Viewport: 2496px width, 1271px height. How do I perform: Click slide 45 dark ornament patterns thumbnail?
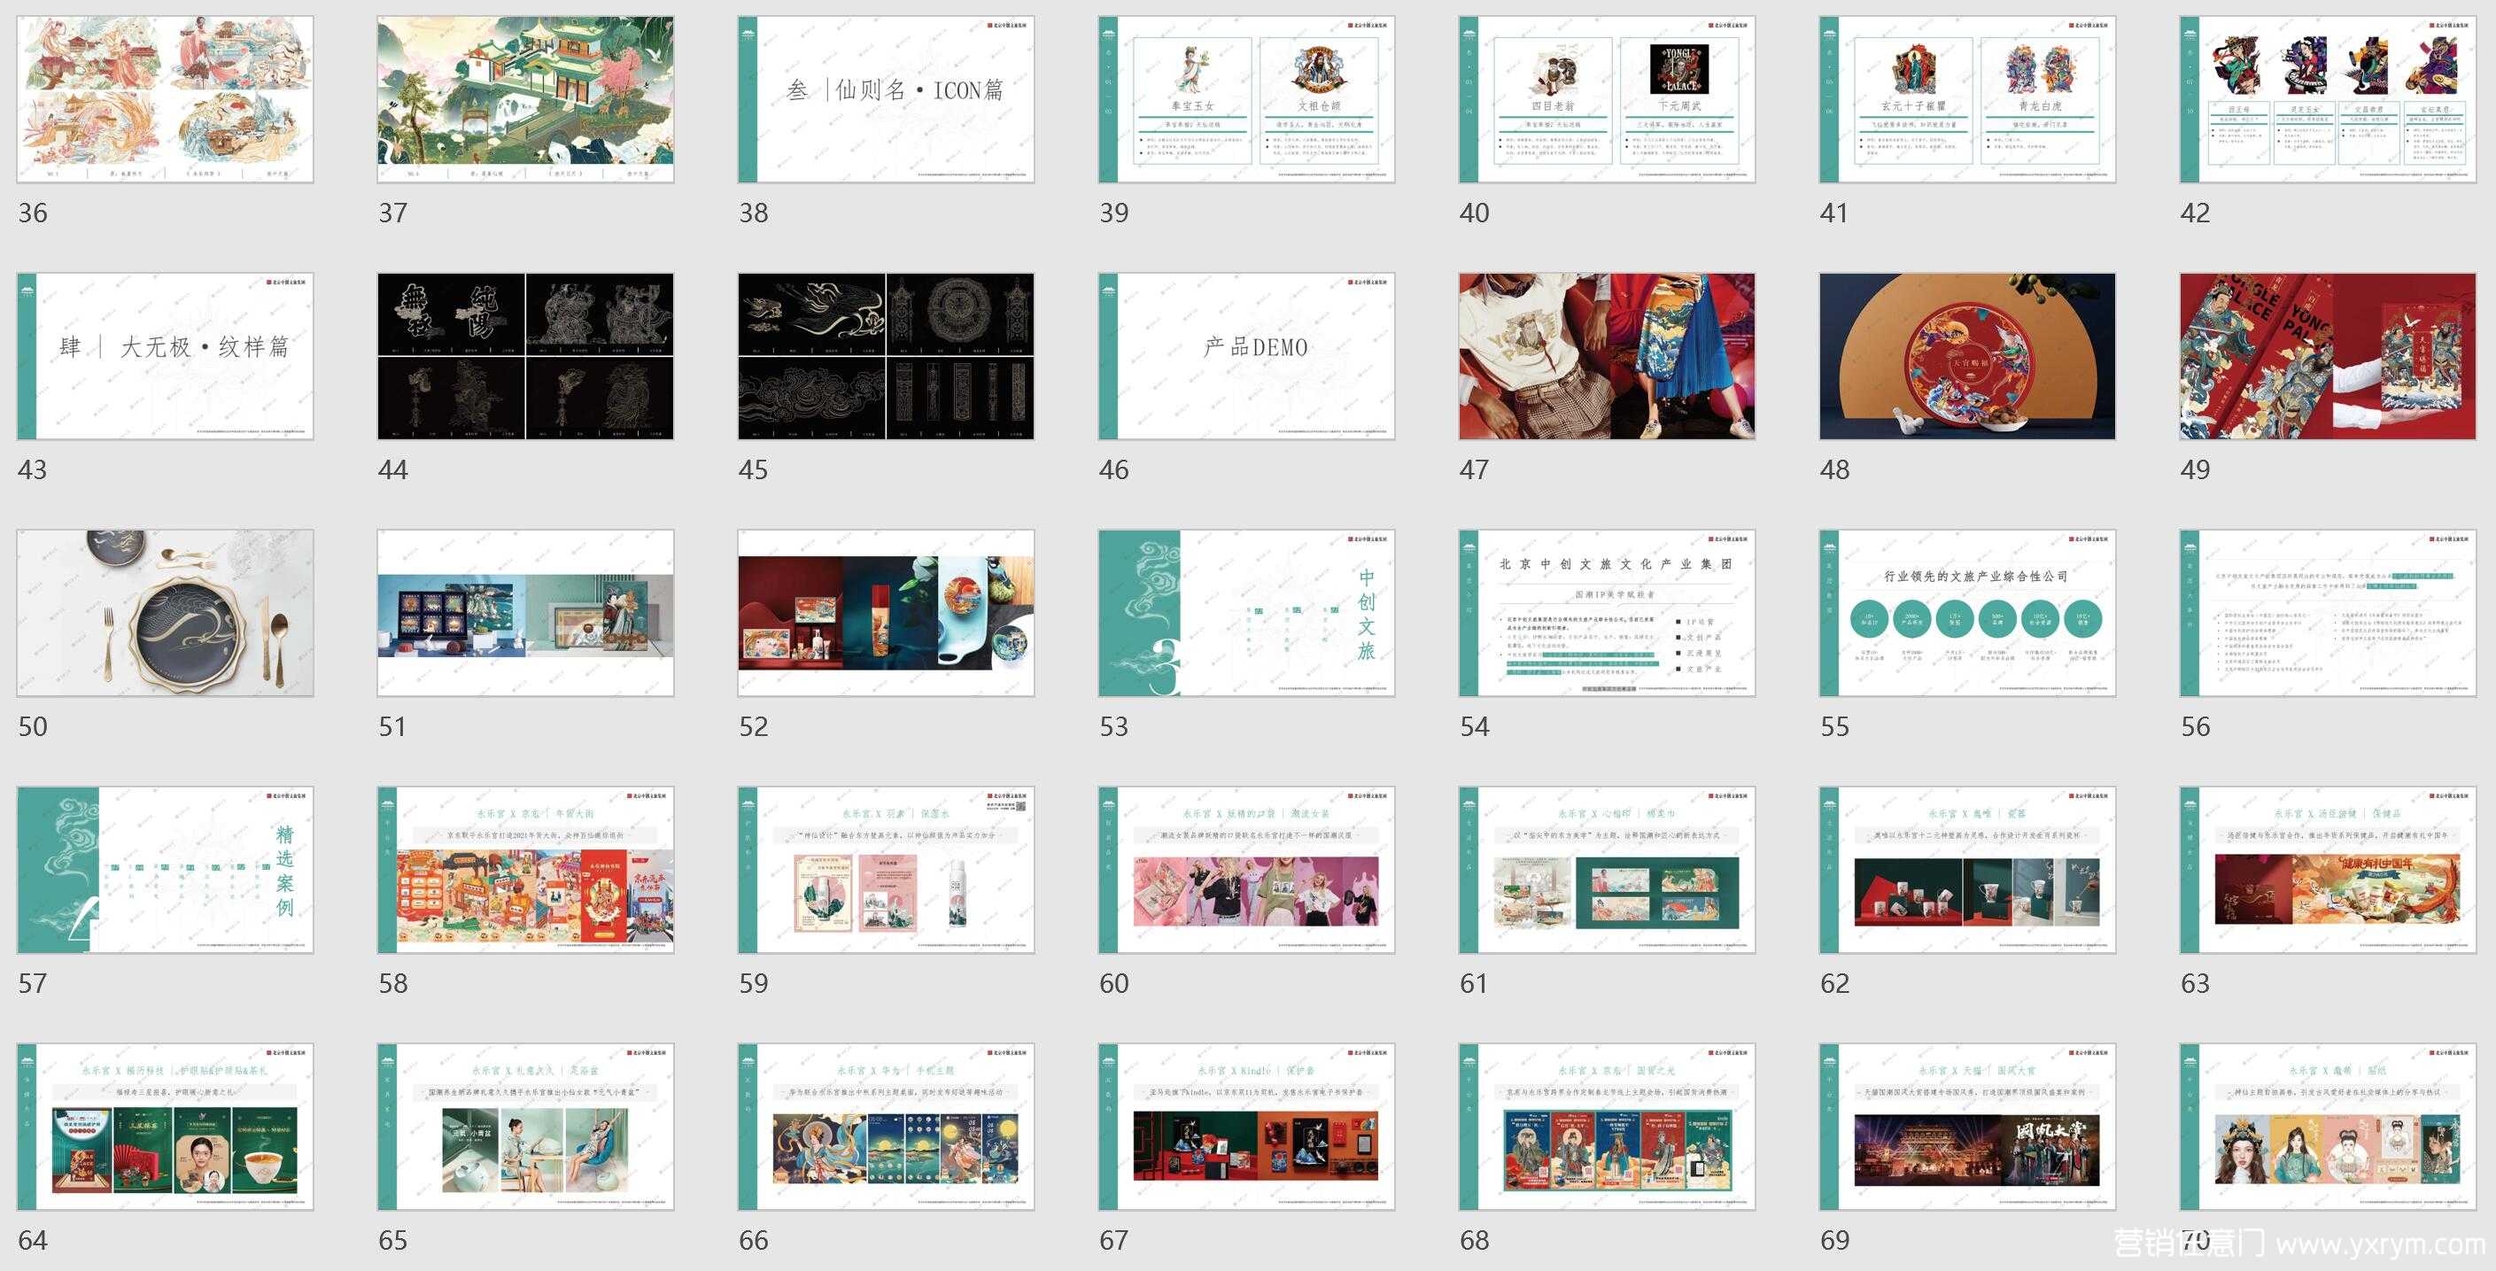887,356
